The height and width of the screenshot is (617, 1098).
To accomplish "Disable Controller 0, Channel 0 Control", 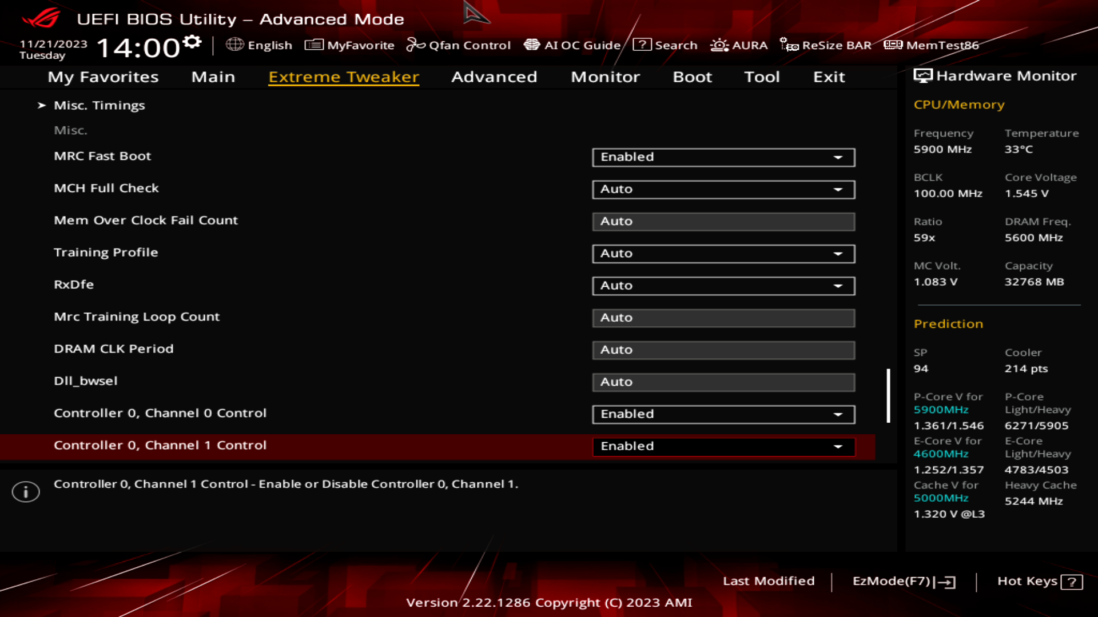I will (723, 414).
